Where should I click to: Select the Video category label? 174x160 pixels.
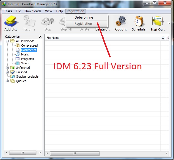[x=25, y=63]
